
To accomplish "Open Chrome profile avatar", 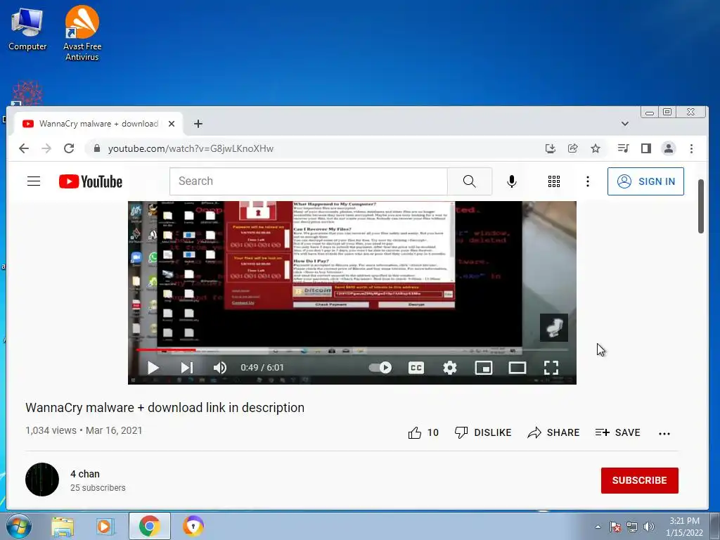I will 669,148.
